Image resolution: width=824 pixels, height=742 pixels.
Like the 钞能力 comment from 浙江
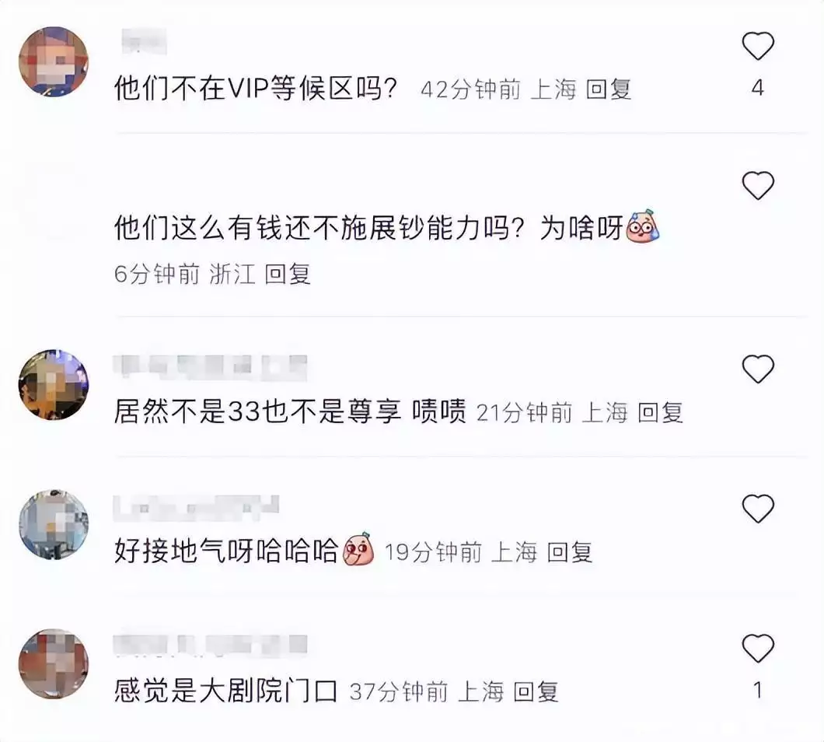758,186
